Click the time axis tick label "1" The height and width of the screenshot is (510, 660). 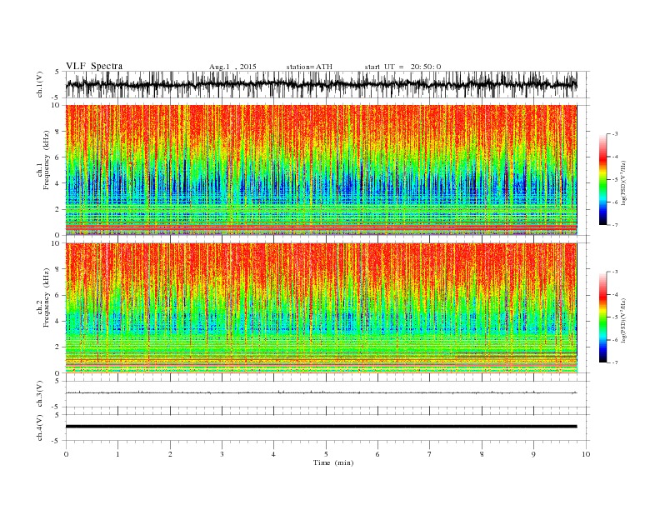click(x=118, y=454)
